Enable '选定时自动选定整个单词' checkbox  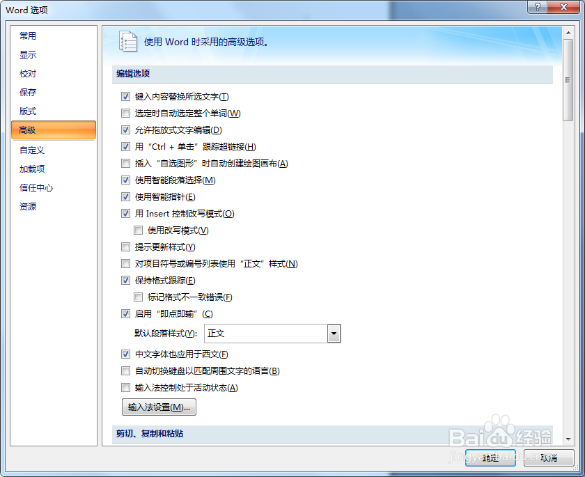point(126,113)
